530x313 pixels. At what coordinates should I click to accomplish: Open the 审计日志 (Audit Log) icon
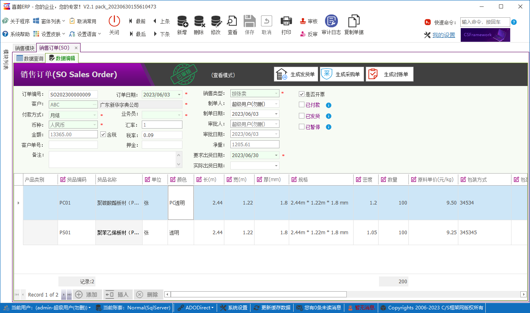(x=331, y=24)
